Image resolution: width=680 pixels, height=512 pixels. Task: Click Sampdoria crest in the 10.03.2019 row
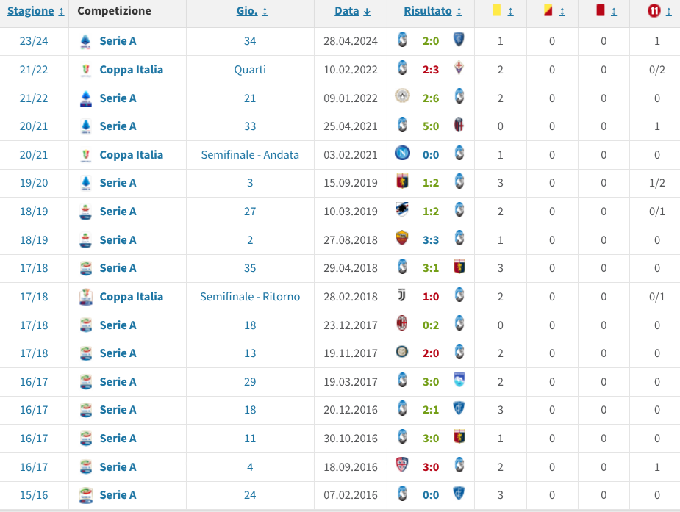(402, 211)
